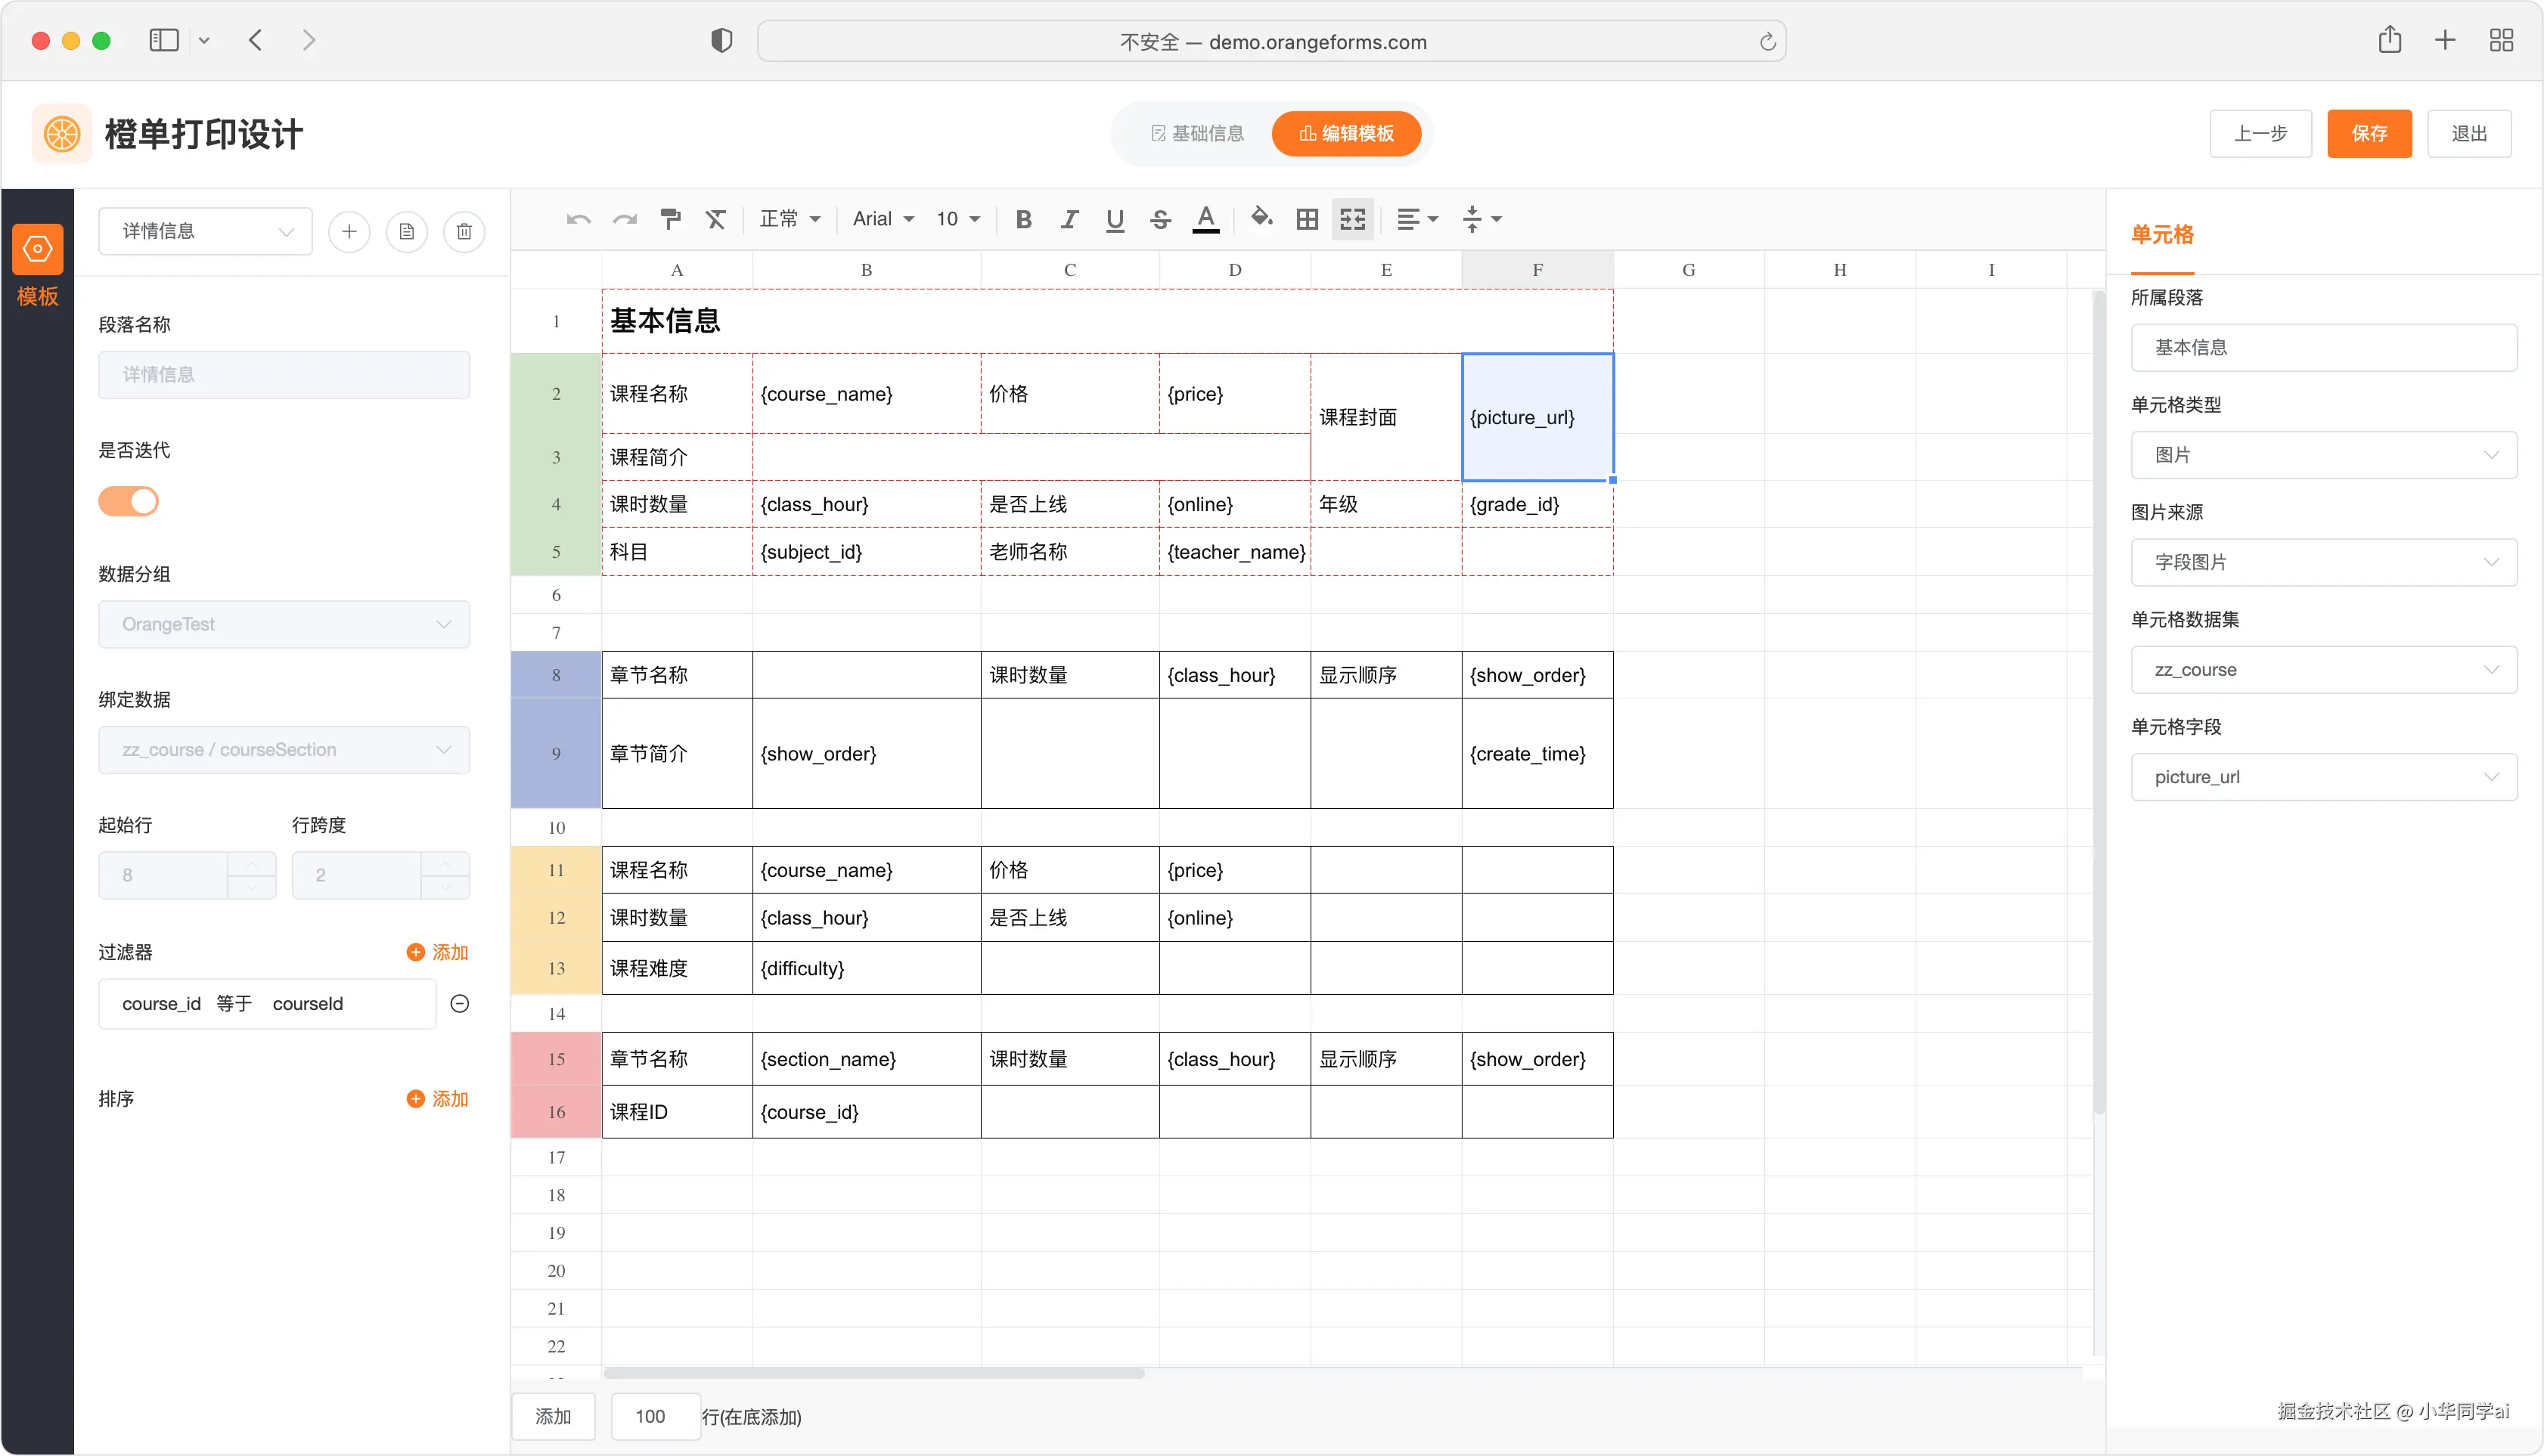
Task: Open the cell fill color picker
Action: click(1261, 219)
